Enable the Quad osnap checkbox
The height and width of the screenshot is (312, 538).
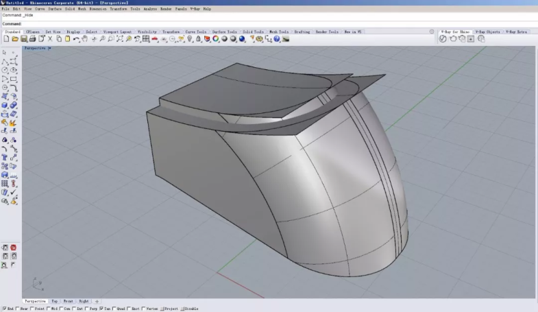pyautogui.click(x=114, y=309)
